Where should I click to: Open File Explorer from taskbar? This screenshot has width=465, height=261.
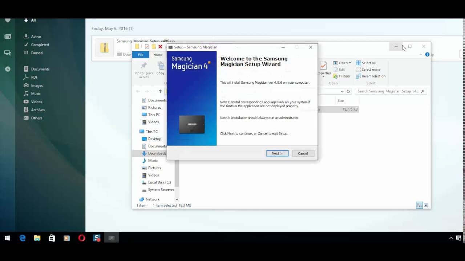click(37, 238)
